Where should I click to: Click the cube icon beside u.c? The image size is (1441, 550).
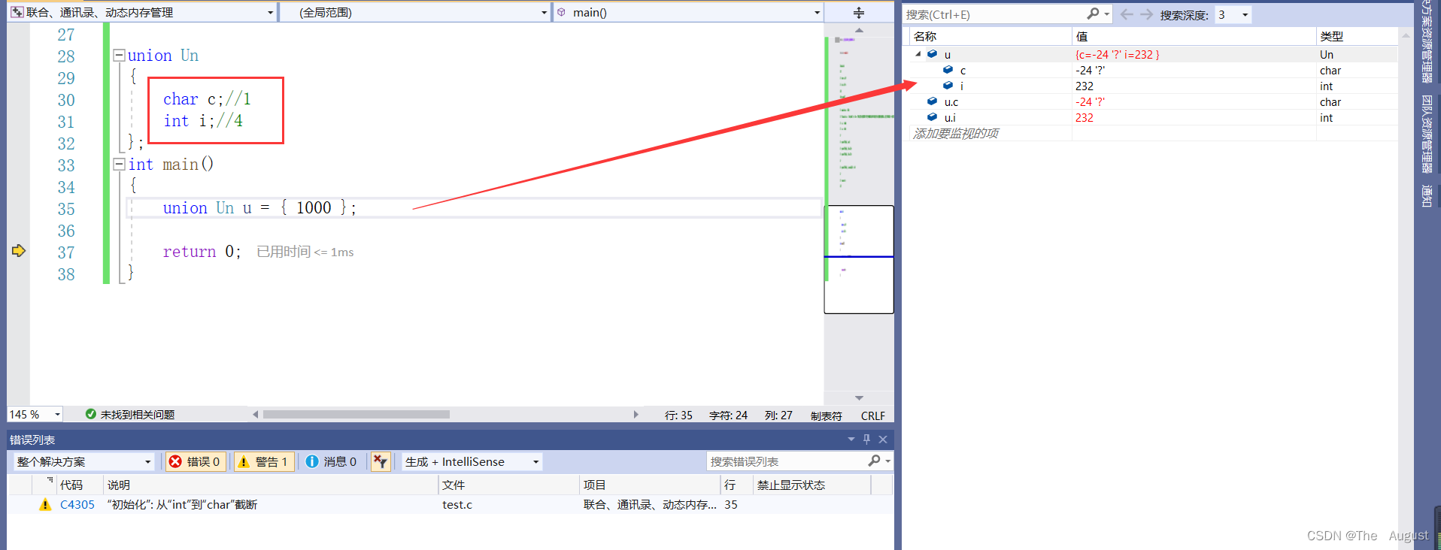point(932,101)
